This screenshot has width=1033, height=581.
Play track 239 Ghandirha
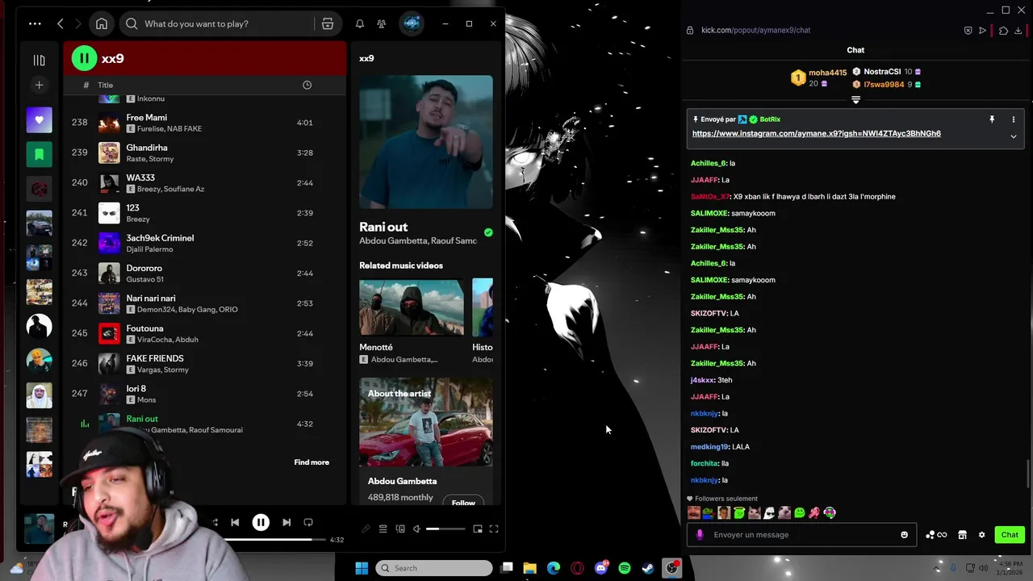(x=205, y=153)
